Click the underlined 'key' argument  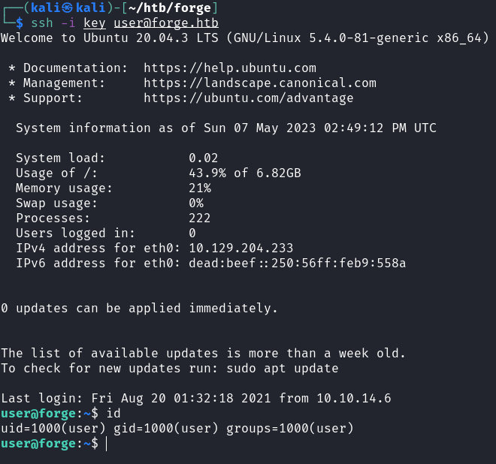tap(95, 23)
